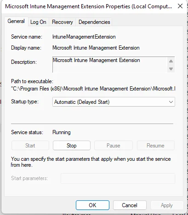The width and height of the screenshot is (188, 215).
Task: Confirm with the OK button
Action: (92, 205)
